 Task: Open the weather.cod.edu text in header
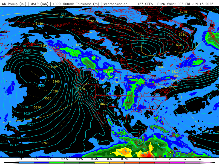(116, 4)
